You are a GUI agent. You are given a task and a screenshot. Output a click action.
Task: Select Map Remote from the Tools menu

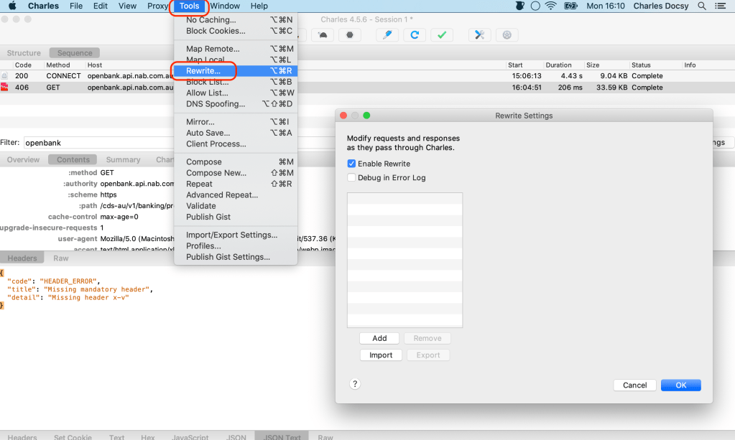point(213,49)
